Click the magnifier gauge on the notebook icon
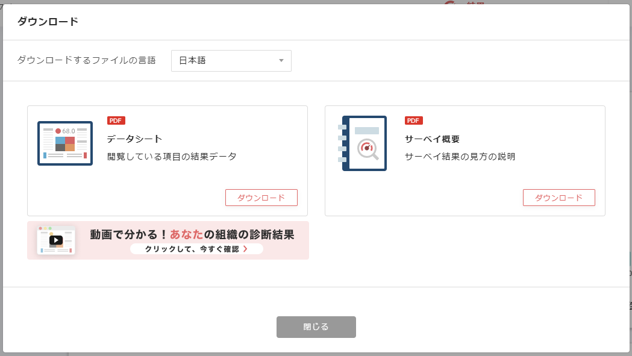 coord(368,149)
